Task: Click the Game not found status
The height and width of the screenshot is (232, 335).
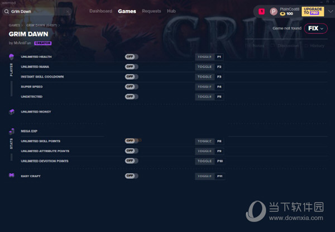Action: tap(287, 28)
